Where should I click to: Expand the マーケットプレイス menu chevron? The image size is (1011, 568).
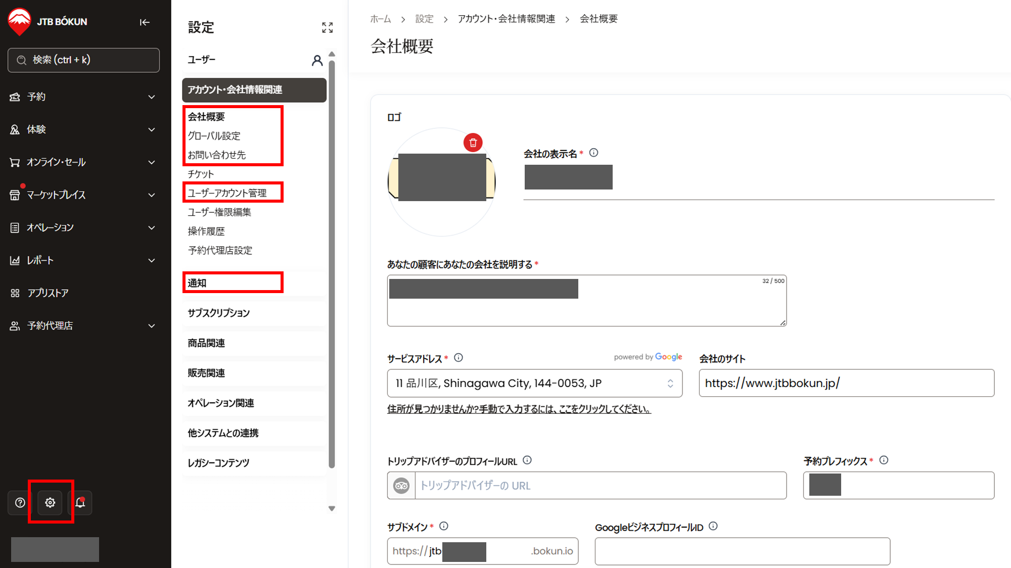point(151,195)
